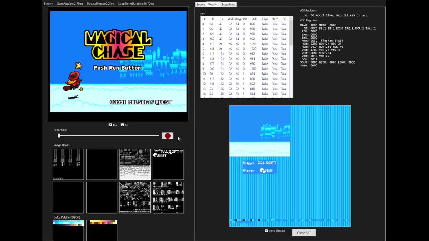Select SAT row 5 with address 1022

pyautogui.click(x=245, y=49)
